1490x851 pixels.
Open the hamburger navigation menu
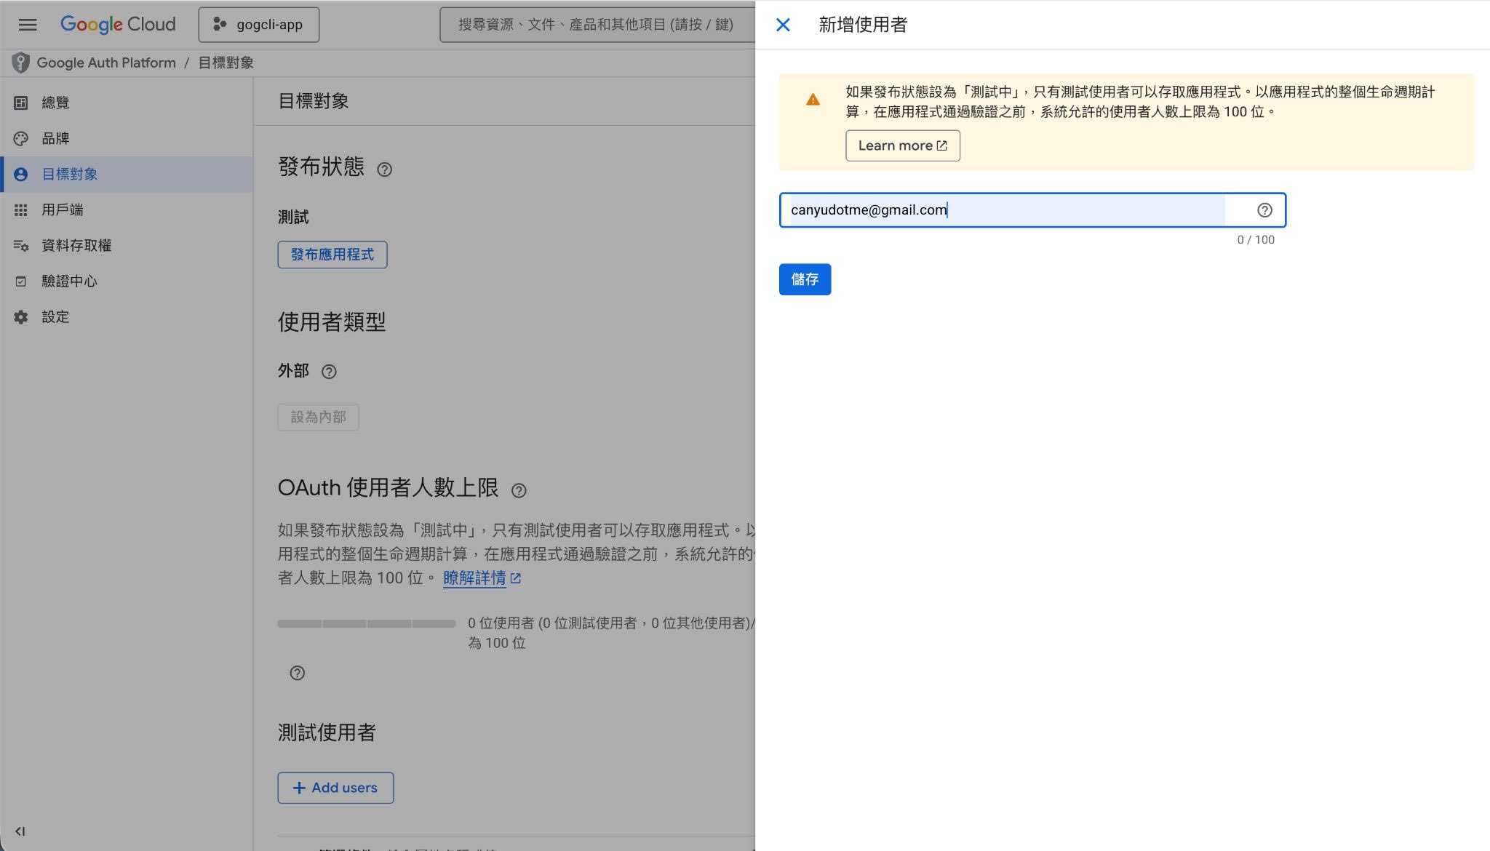tap(28, 25)
